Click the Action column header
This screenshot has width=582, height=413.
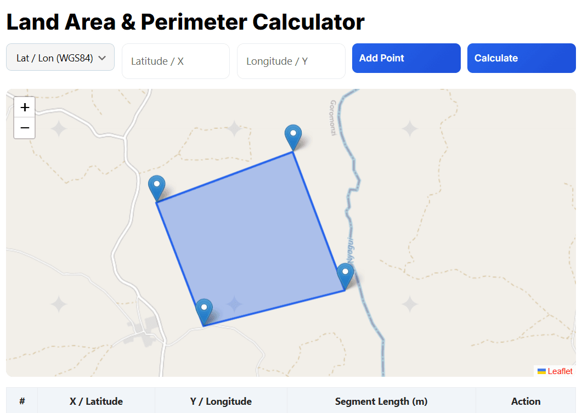[525, 401]
